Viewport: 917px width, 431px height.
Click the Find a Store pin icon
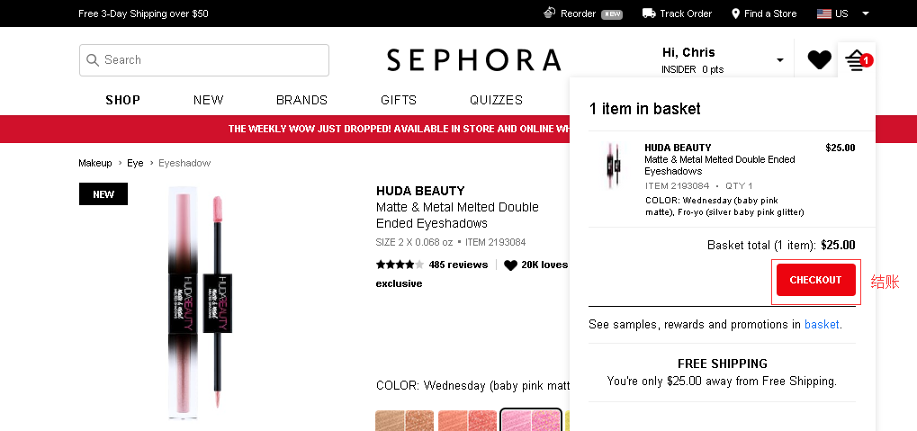point(736,13)
